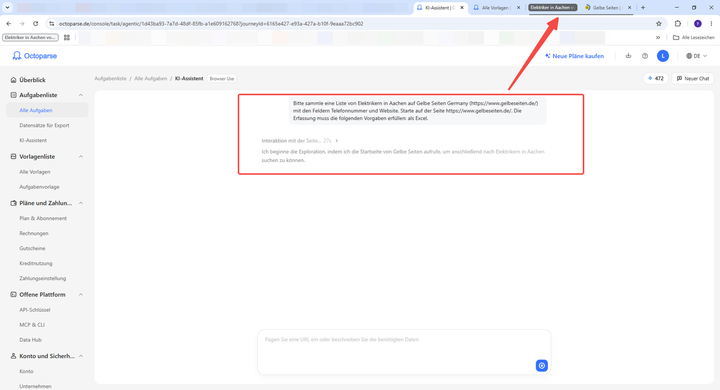720x390 pixels.
Task: Click the Überblick home icon
Action: (14, 80)
